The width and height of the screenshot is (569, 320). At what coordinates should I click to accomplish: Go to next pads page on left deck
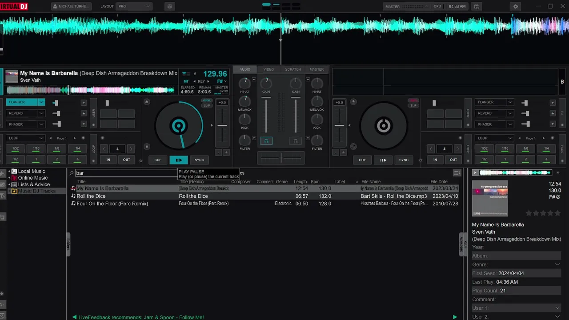pos(75,138)
